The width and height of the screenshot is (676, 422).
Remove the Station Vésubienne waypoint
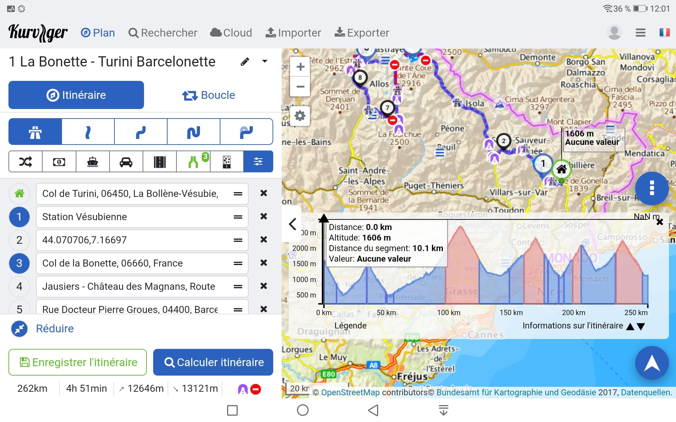click(263, 217)
